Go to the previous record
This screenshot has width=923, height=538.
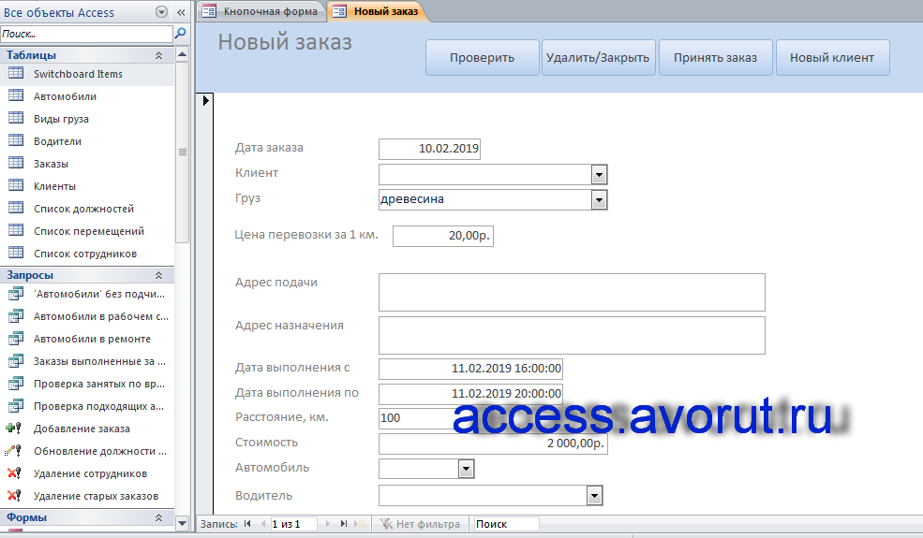pos(263,523)
